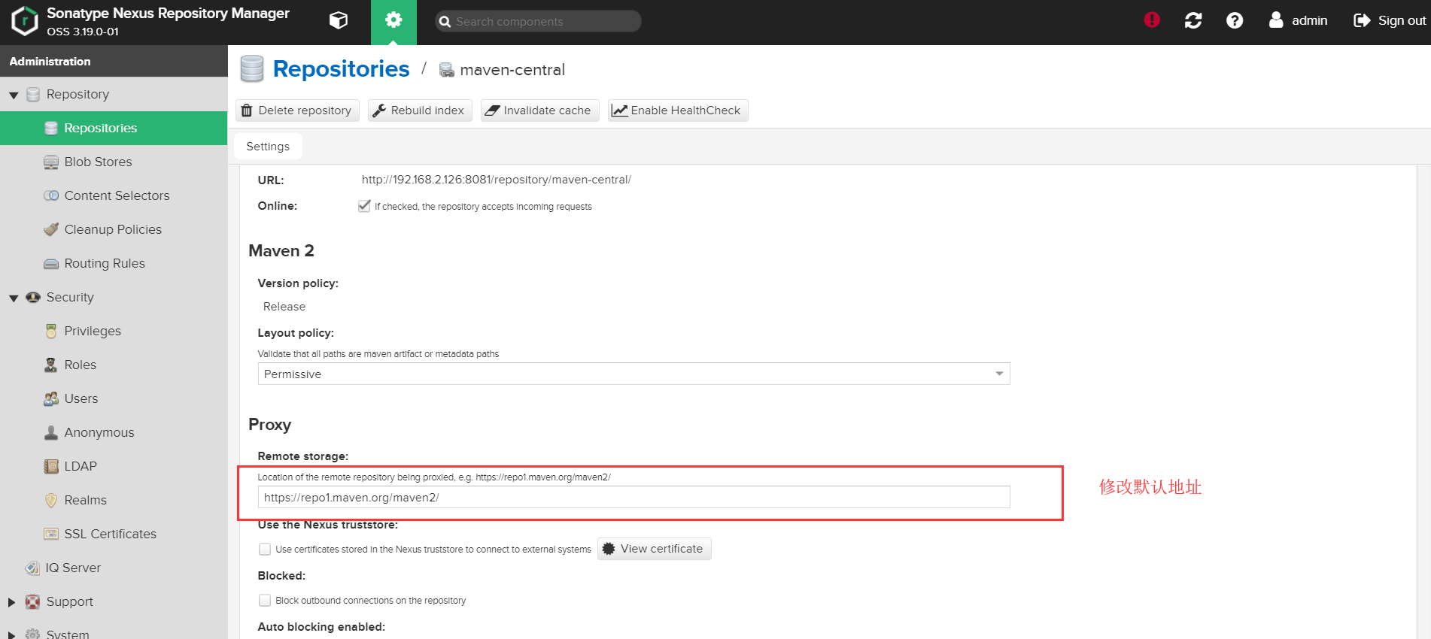Screen dimensions: 1431x639
Task: Enable Use Nexus truststore certificates checkbox
Action: [265, 550]
